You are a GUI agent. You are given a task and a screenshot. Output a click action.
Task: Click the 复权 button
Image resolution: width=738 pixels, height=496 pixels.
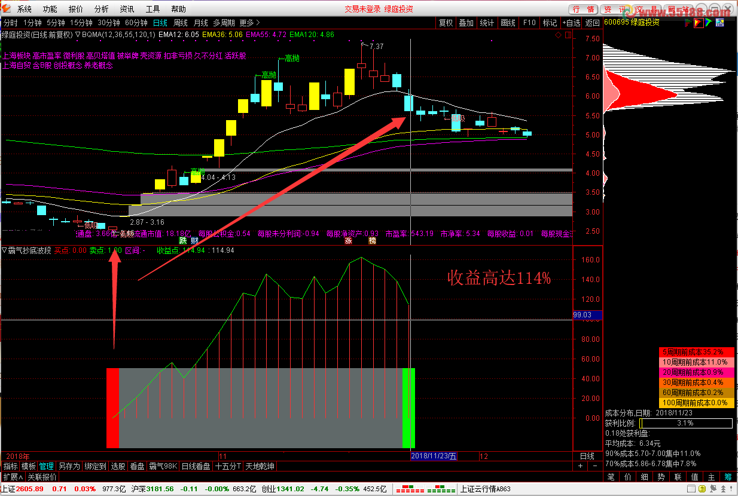446,23
